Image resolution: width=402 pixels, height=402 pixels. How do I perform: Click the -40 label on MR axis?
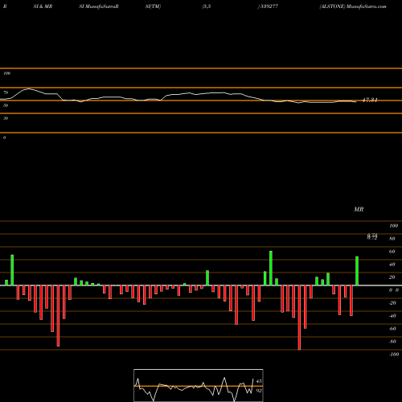(392, 316)
